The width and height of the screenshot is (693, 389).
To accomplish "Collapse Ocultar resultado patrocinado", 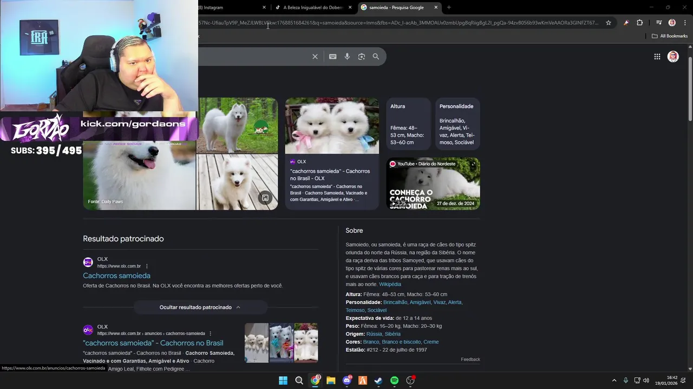I will pos(200,307).
